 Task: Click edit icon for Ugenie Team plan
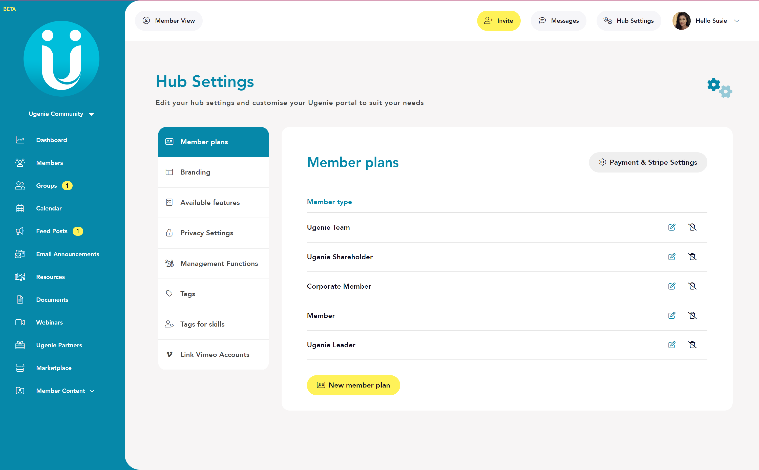tap(672, 227)
